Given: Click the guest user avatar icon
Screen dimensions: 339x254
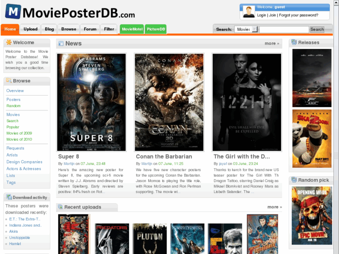Looking at the screenshot, I should point(249,12).
